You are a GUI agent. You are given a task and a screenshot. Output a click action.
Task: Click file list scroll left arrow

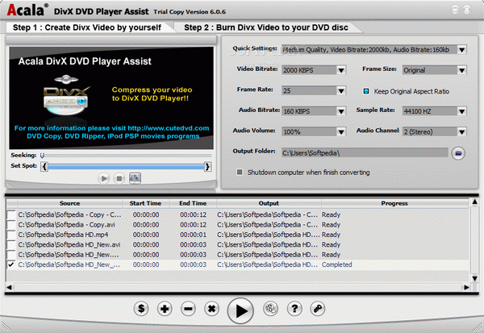(9, 287)
